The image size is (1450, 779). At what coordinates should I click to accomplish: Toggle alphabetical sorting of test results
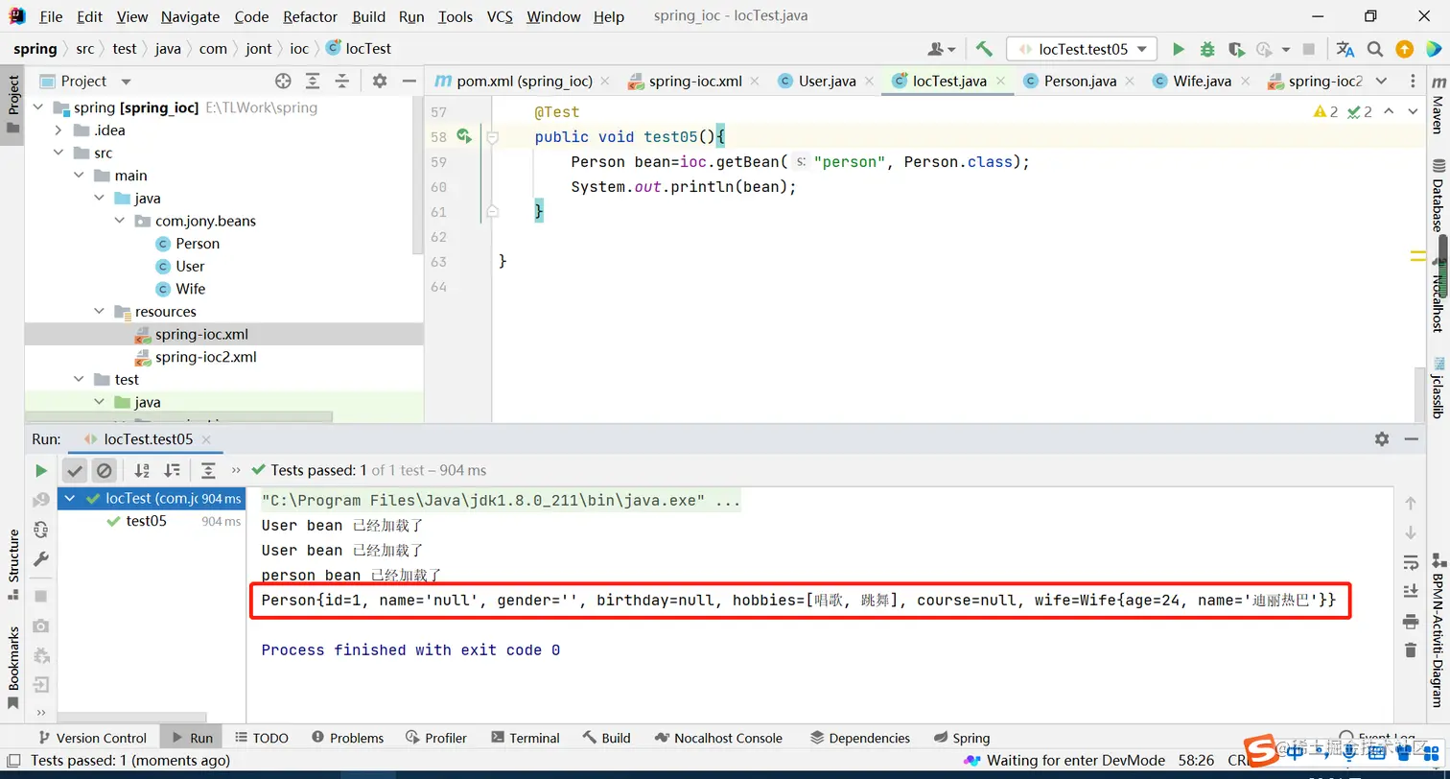(142, 470)
